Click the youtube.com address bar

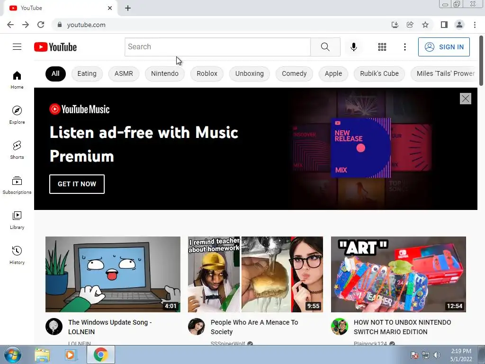tap(220, 25)
